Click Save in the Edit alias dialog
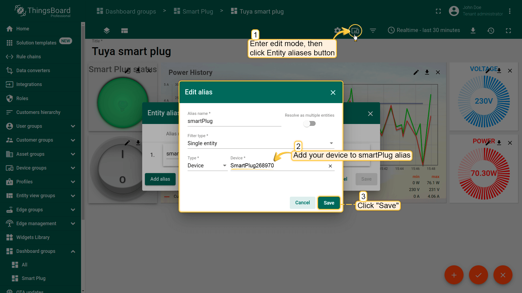Screen dimensions: 522x293 (329, 203)
